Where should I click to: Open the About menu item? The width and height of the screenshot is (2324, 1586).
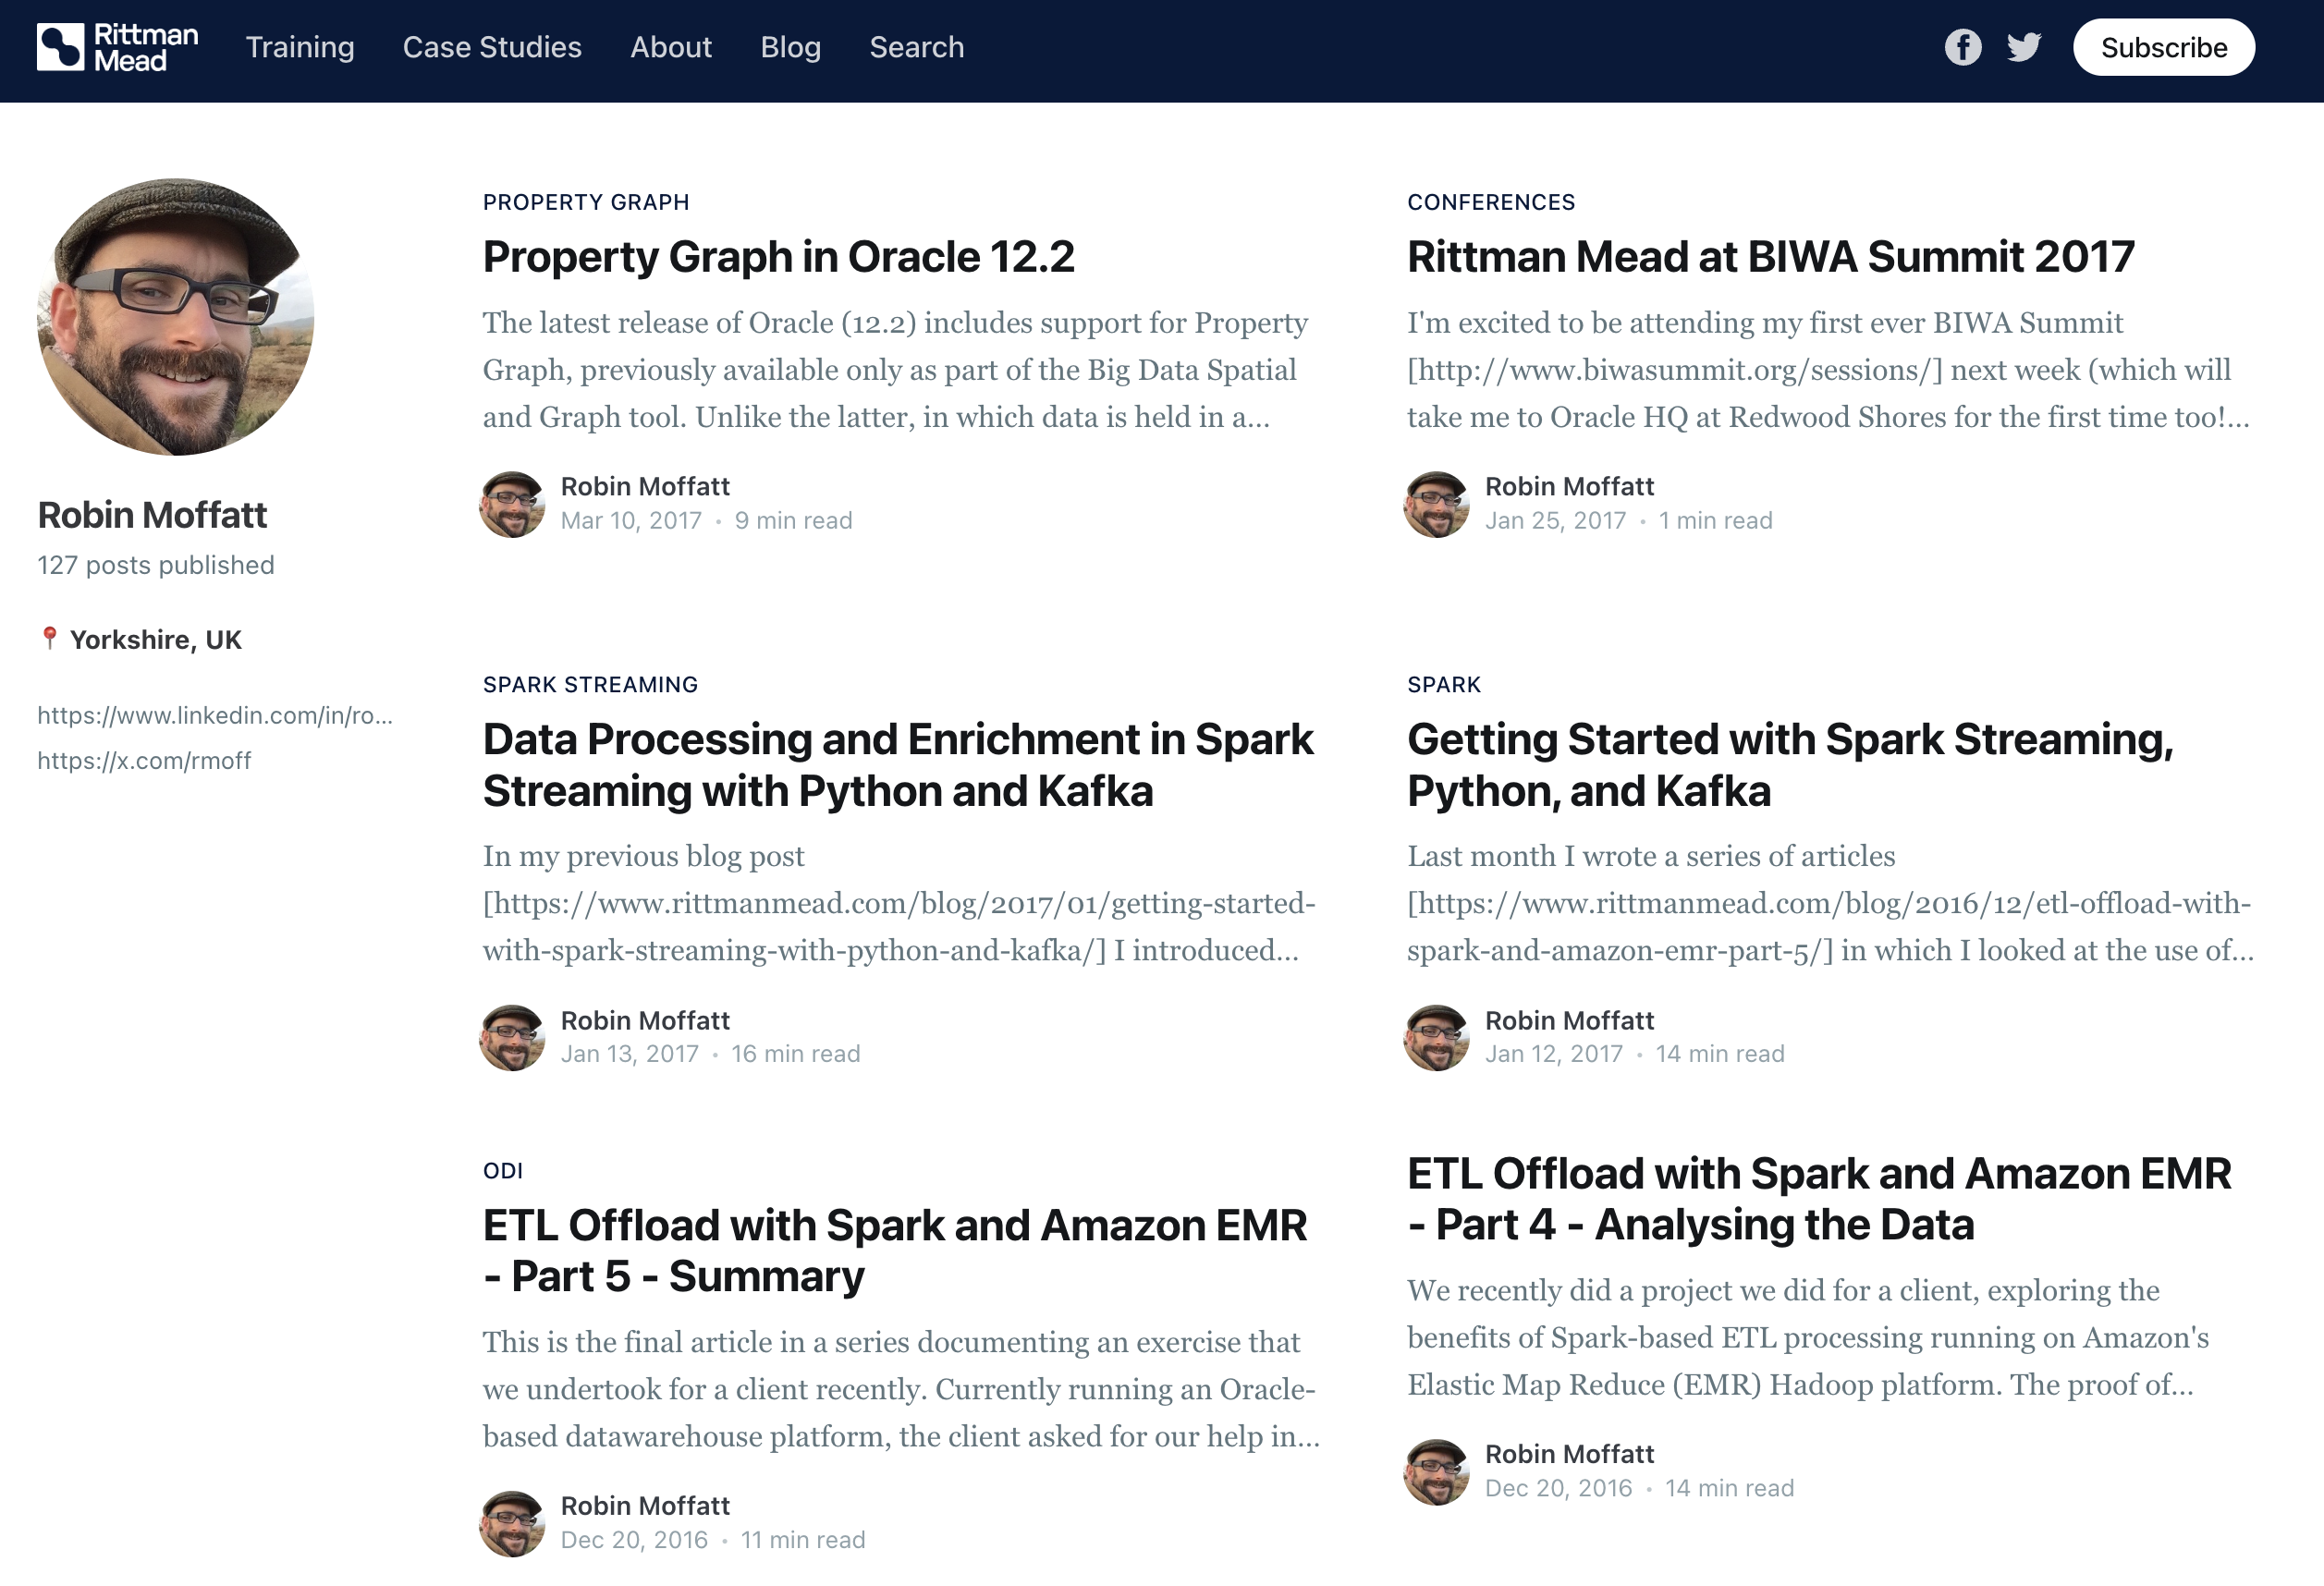[670, 47]
